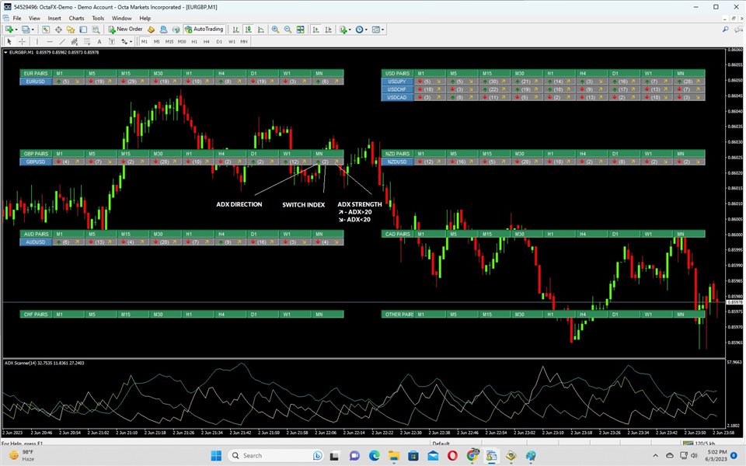Screen dimensions: 746x466
Task: Tile chart windows icon
Action: 300,30
